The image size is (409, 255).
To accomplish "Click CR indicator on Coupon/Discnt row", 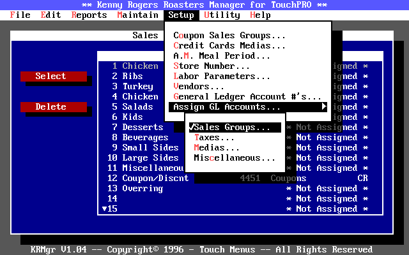I will point(362,178).
